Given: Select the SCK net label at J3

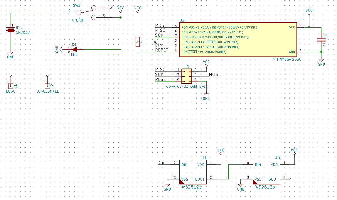Looking at the screenshot, I should [x=159, y=74].
